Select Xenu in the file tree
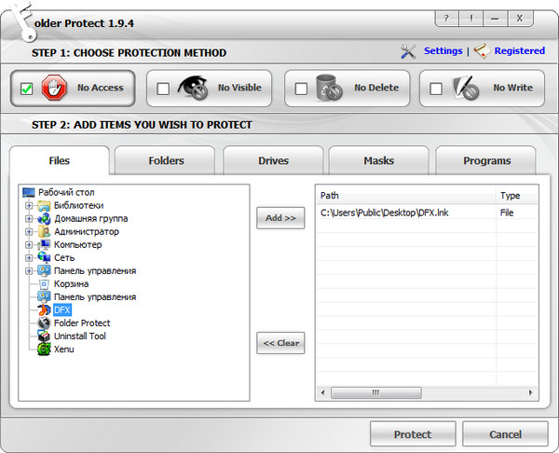This screenshot has width=559, height=453. (x=63, y=350)
